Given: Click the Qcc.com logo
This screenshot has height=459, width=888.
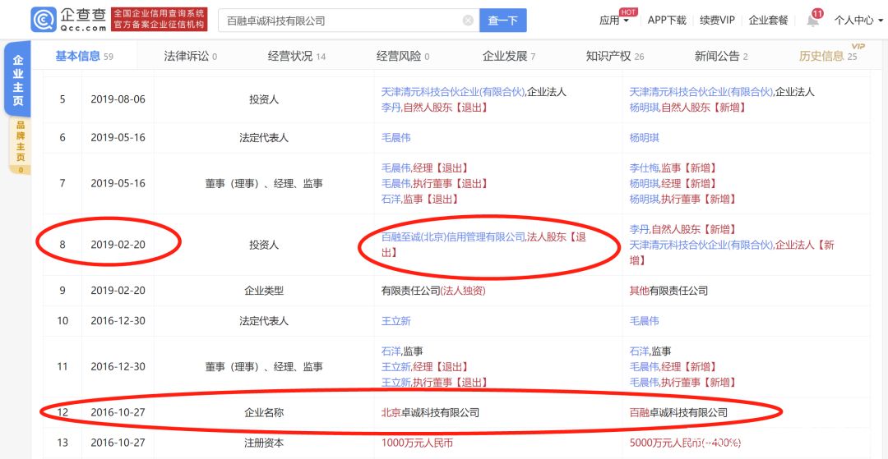Looking at the screenshot, I should pos(69,20).
